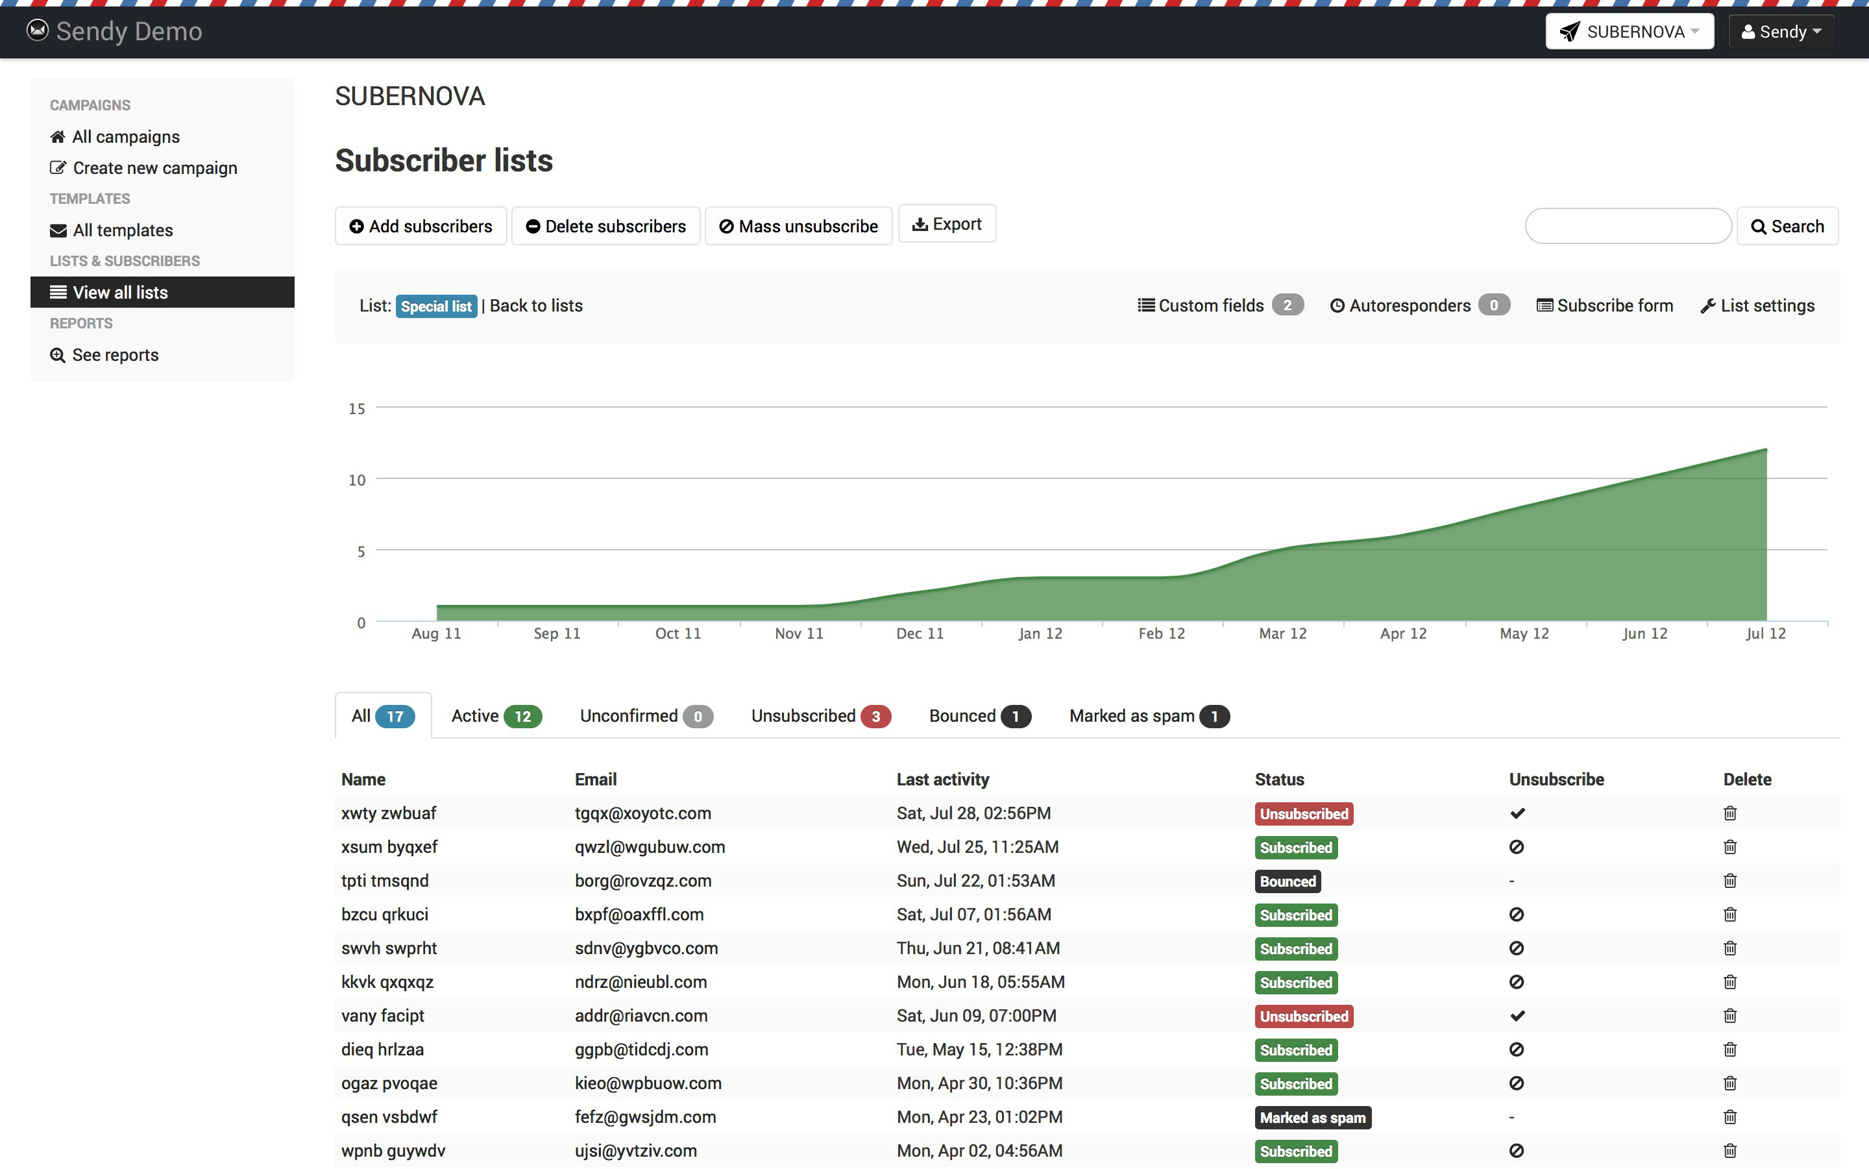
Task: Open Create new campaign
Action: coord(144,167)
